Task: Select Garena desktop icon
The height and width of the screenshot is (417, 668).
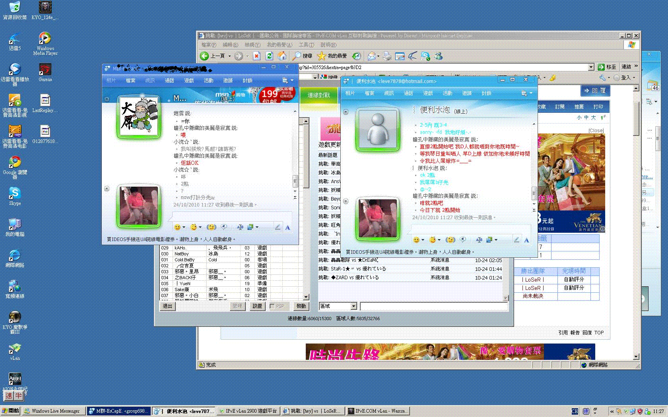Action: (45, 72)
